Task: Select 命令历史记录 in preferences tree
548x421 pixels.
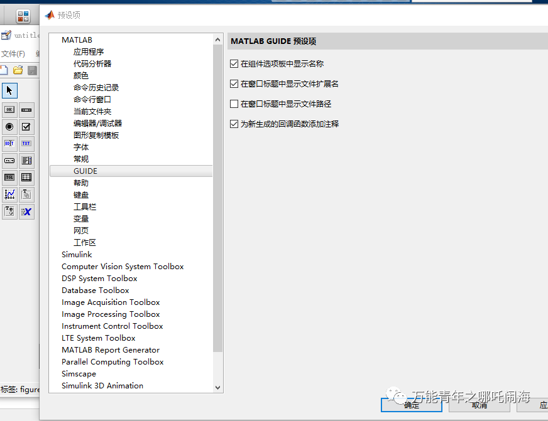Action: [96, 88]
